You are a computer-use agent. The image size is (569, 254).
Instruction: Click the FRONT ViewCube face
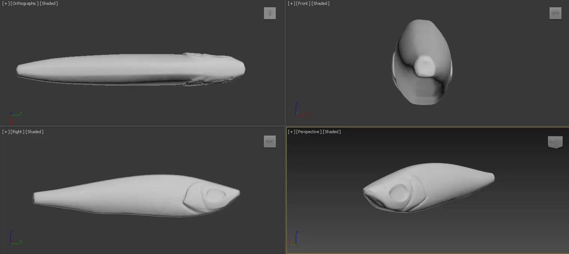(x=555, y=13)
